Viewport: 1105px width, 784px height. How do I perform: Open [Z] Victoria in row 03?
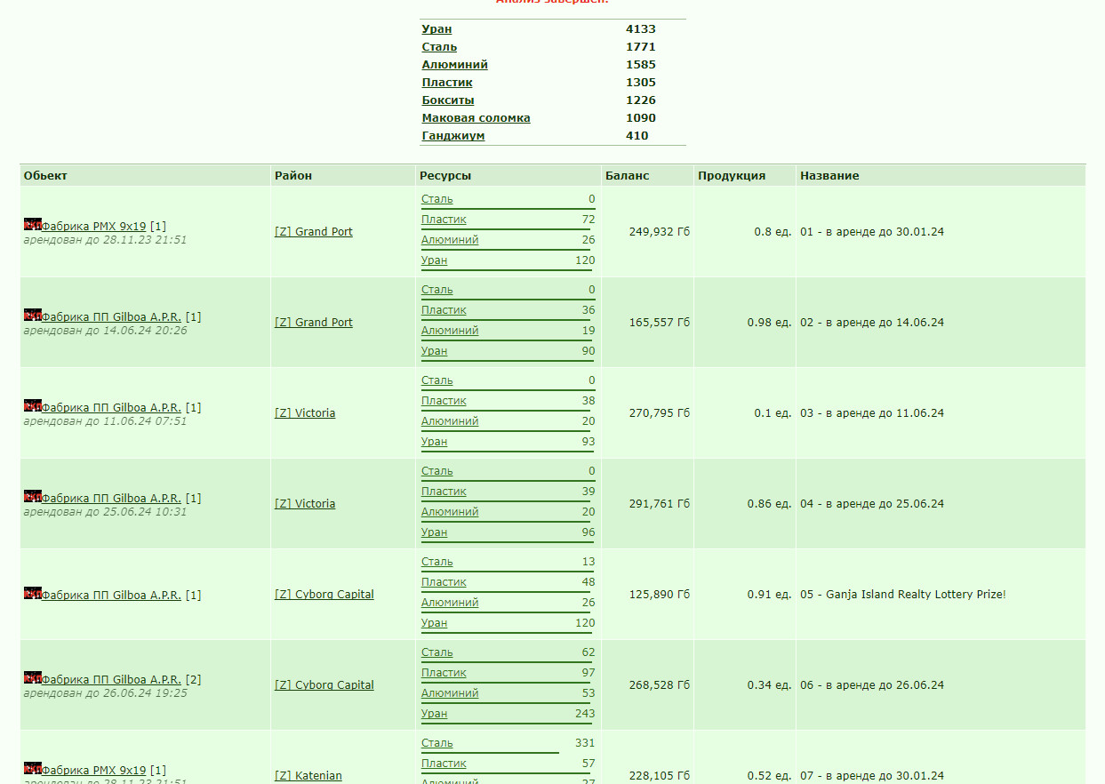coord(305,413)
